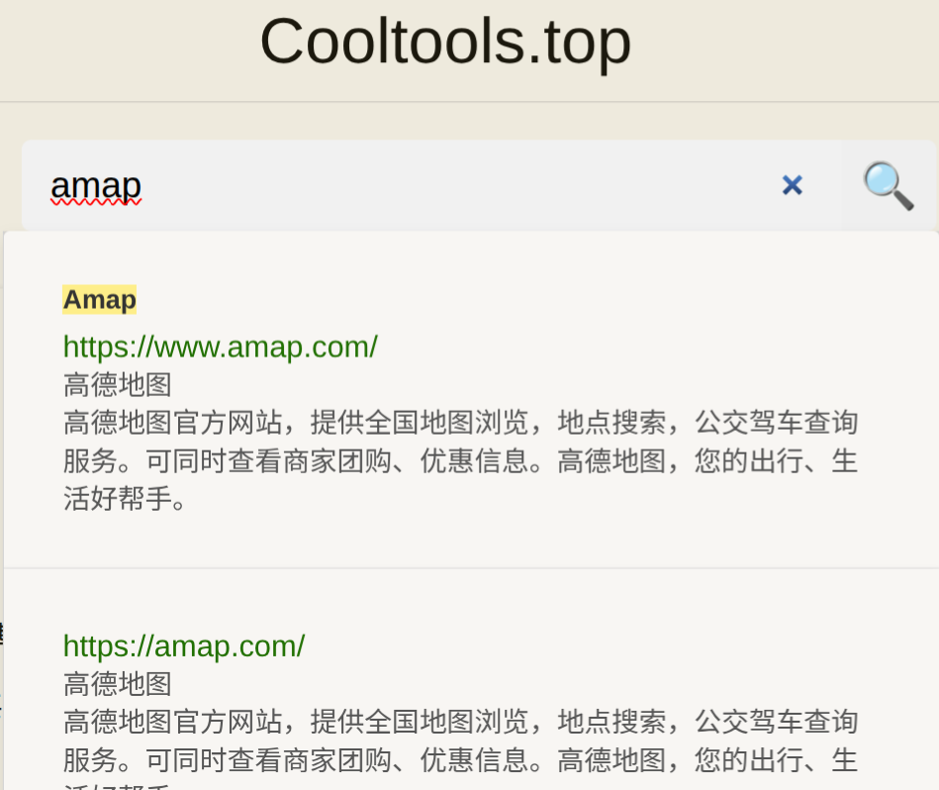Viewport: 939px width, 790px height.
Task: Click the magnifying glass search icon
Action: pos(889,186)
